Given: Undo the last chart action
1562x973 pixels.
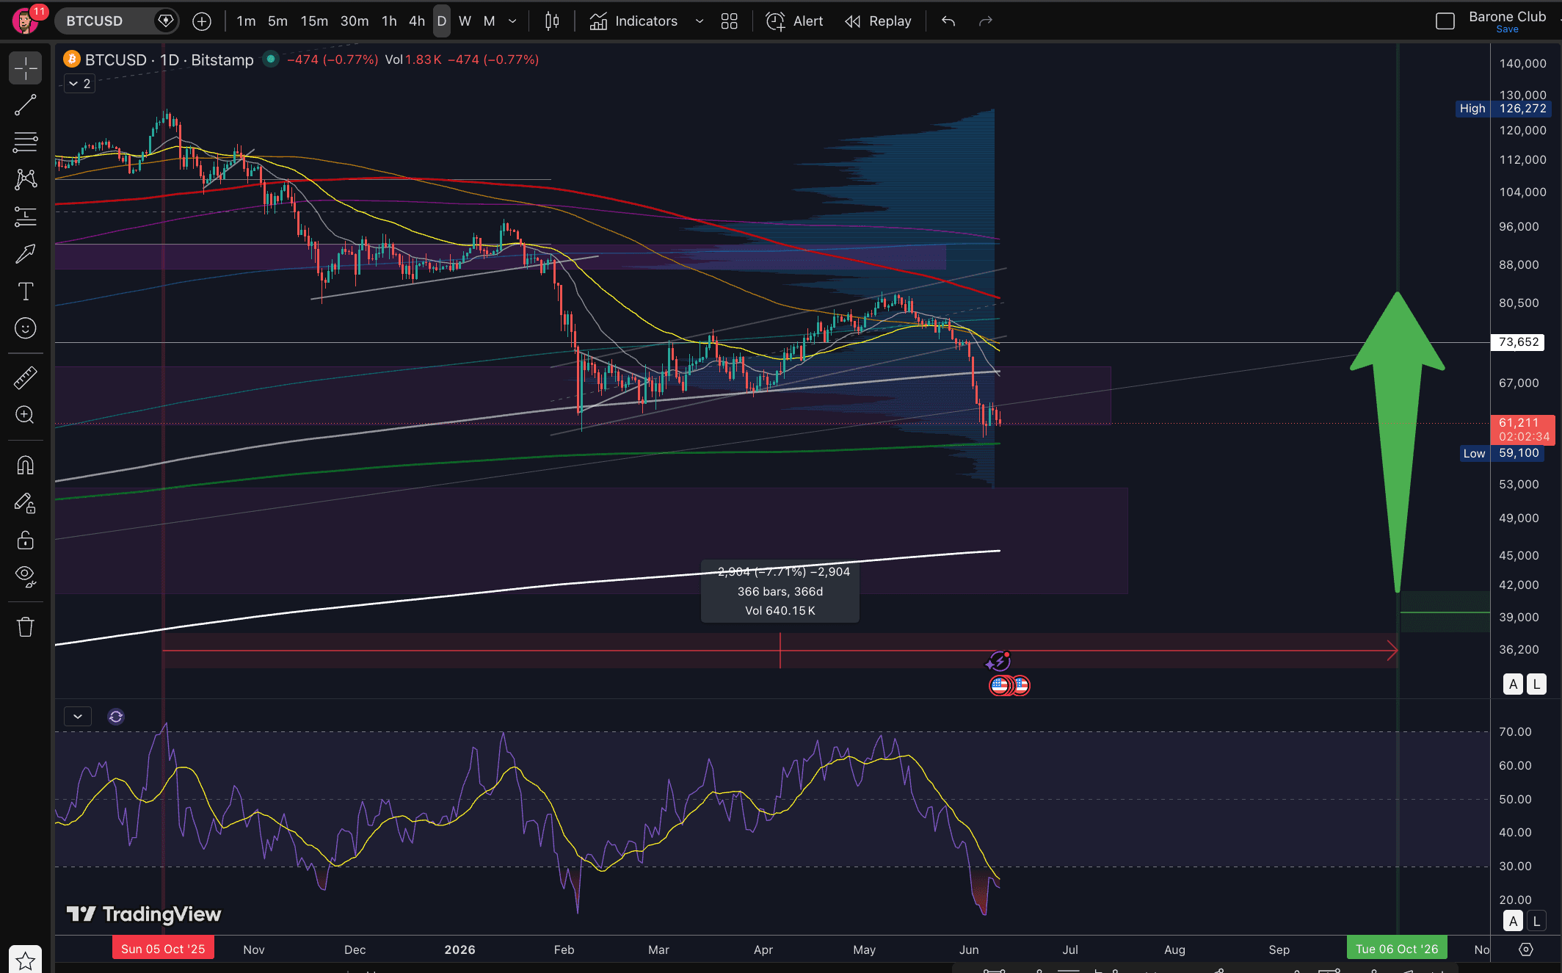Looking at the screenshot, I should [948, 21].
